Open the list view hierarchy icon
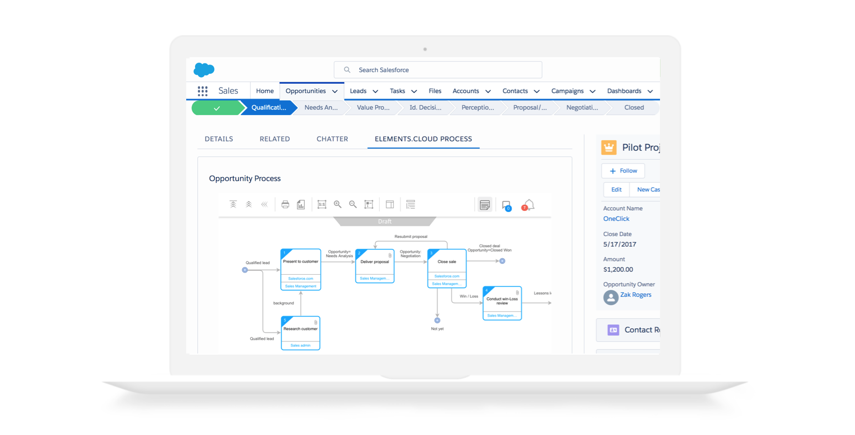The width and height of the screenshot is (855, 435). point(410,204)
